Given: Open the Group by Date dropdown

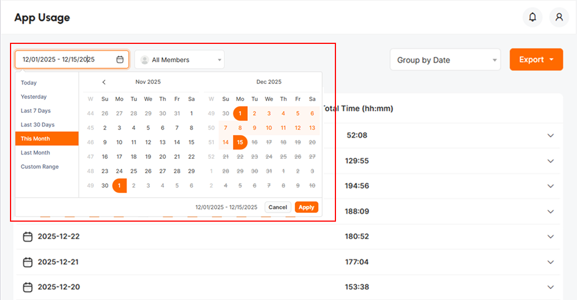Looking at the screenshot, I should 445,60.
